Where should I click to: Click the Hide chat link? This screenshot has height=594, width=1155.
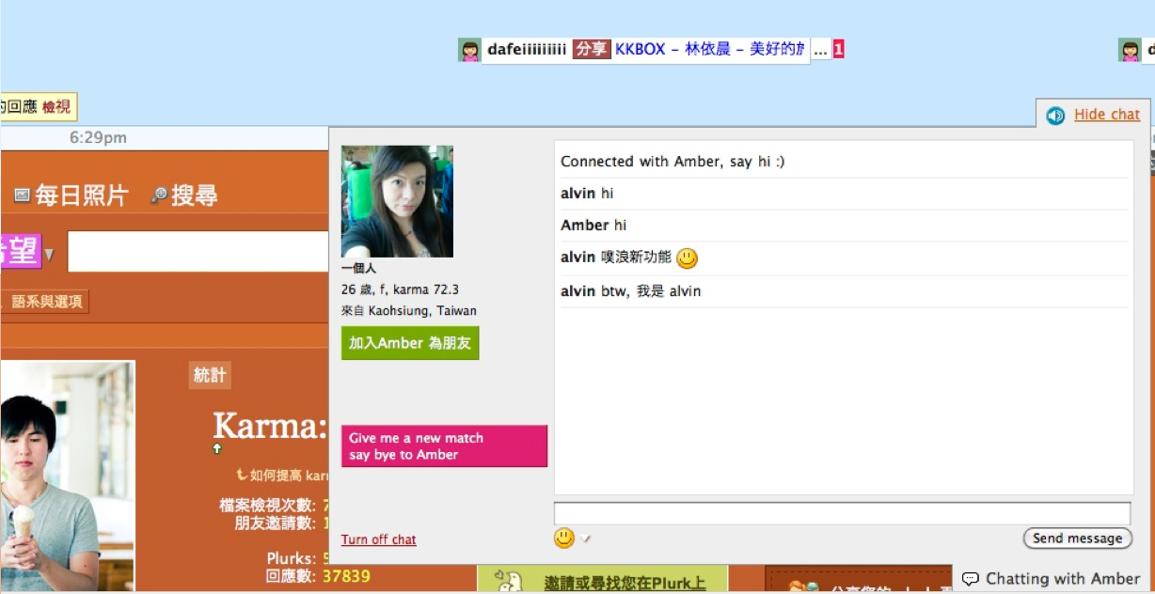point(1107,115)
